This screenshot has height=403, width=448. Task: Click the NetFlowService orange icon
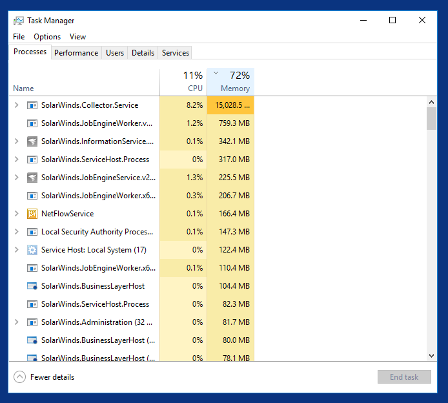pyautogui.click(x=32, y=214)
